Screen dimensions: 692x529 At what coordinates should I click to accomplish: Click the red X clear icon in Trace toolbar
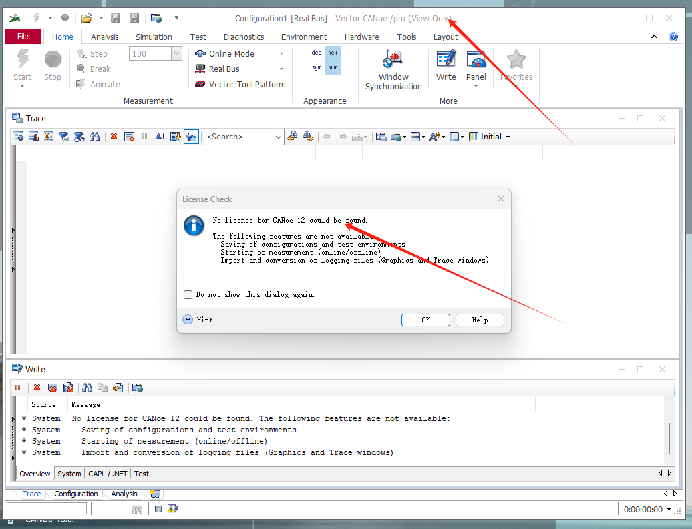(x=114, y=137)
